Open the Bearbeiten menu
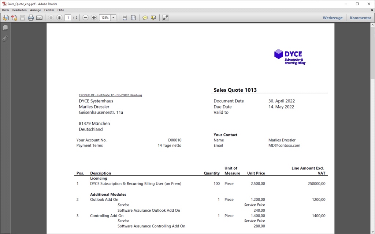Viewport: 375px width, 234px height. tap(19, 10)
